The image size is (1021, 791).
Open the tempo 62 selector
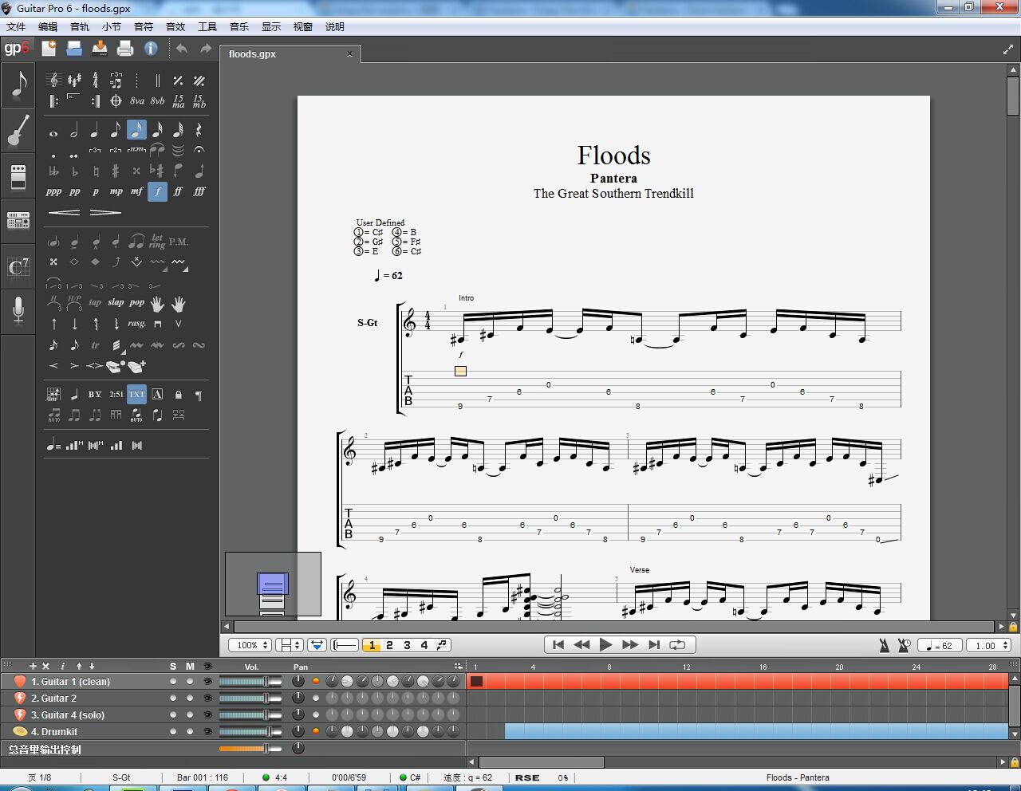click(940, 645)
